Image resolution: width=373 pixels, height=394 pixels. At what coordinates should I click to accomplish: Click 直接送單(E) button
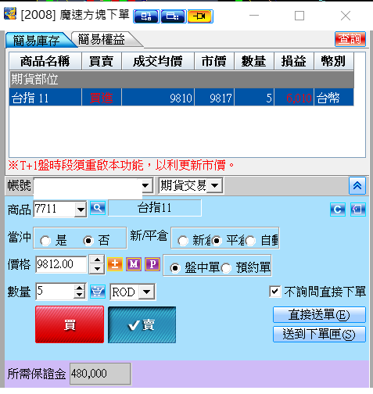(x=319, y=315)
